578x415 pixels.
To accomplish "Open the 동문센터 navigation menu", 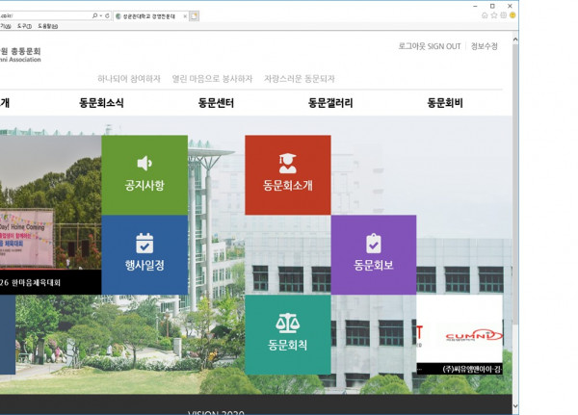I will pyautogui.click(x=216, y=103).
